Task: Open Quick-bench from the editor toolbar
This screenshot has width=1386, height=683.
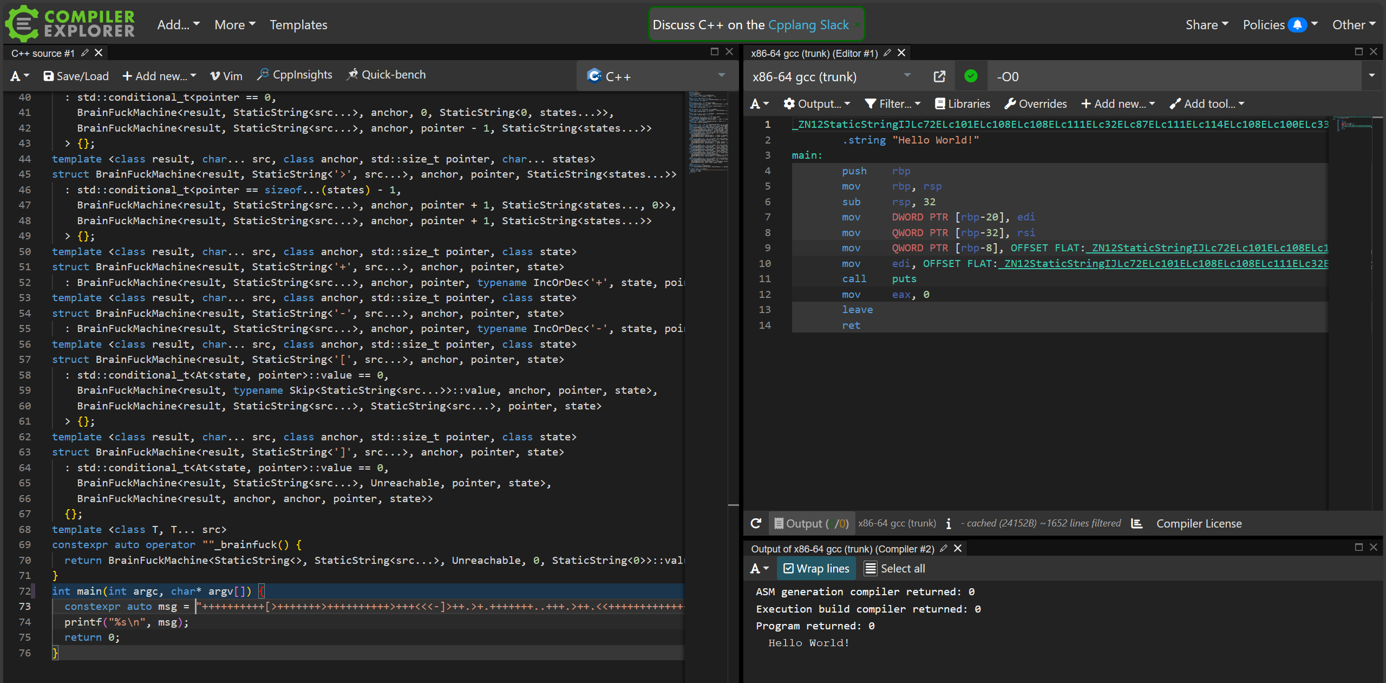Action: tap(386, 75)
